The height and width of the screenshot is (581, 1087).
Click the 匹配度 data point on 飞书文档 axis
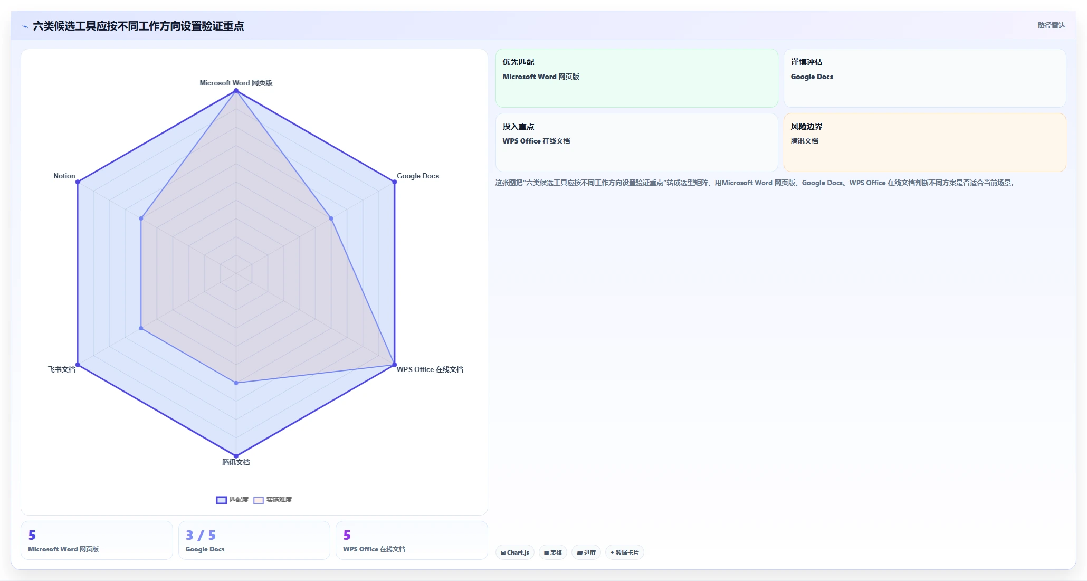78,365
